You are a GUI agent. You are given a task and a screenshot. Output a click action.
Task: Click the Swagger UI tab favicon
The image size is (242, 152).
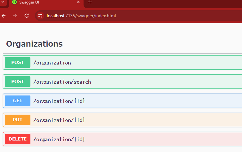click(x=14, y=2)
